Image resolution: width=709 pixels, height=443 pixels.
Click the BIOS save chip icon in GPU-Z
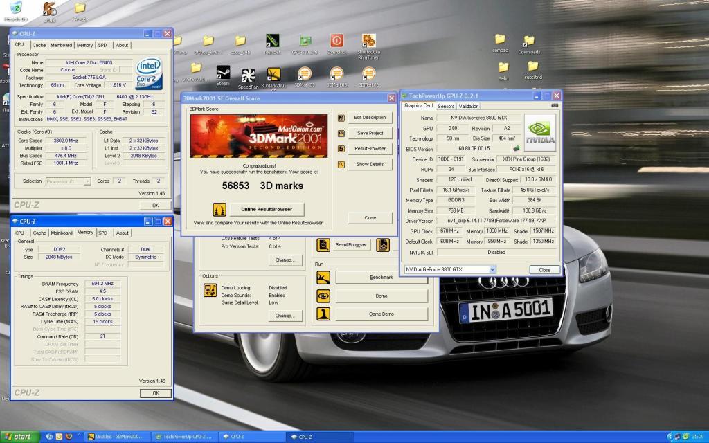[x=516, y=148]
